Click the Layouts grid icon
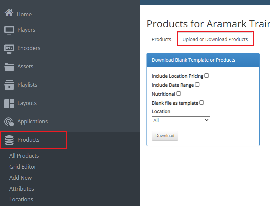Screen dimensions: 270x206 [9, 103]
